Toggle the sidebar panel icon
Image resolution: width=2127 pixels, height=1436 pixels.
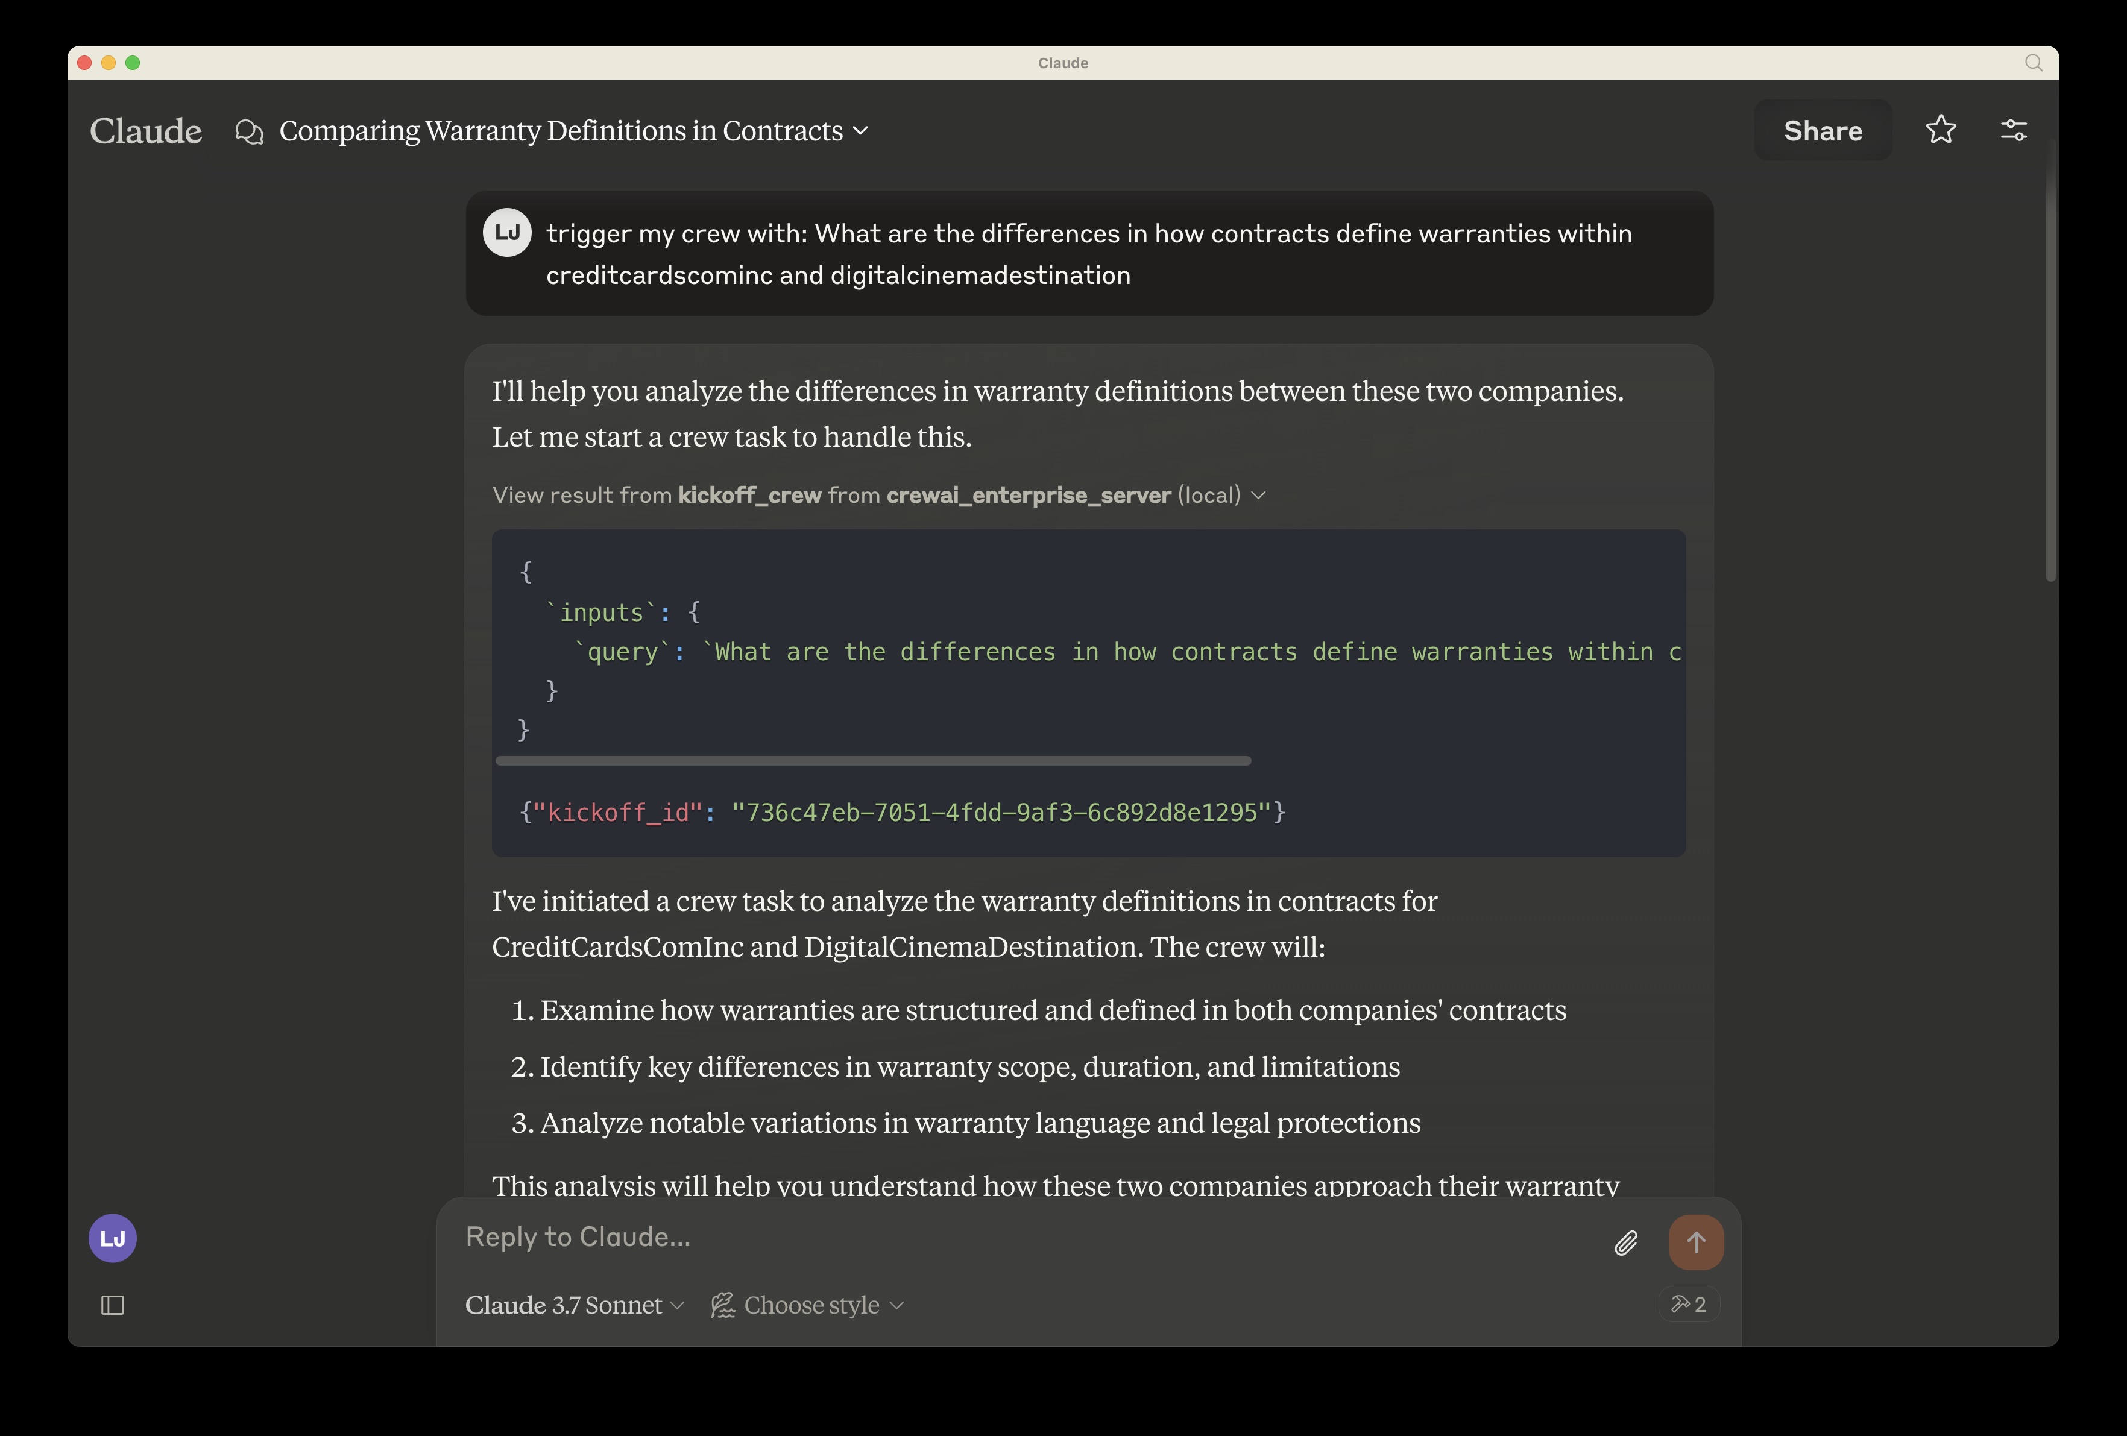(113, 1305)
